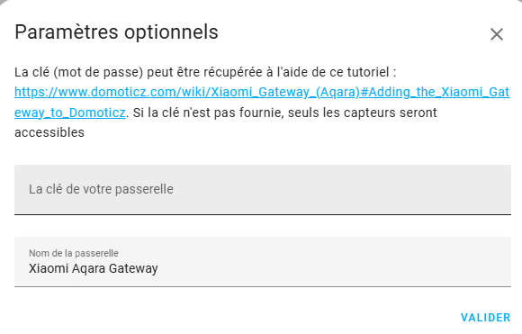Viewport: 522px width, 334px height.
Task: Click the 'Nom de la passerelle' field label
Action: click(74, 253)
